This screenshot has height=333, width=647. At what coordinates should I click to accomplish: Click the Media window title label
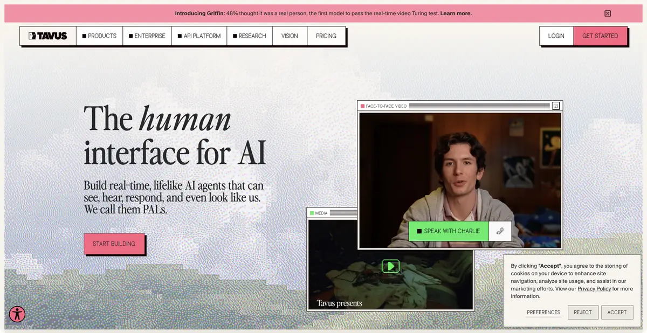pos(321,213)
